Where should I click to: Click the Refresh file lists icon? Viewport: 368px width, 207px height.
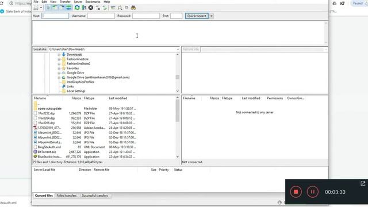77,7
